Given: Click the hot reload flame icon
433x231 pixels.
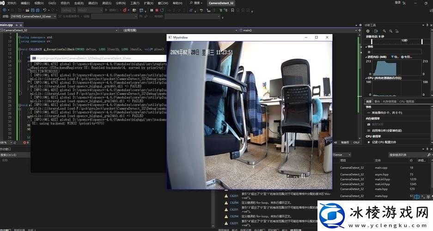Looking at the screenshot, I should [x=125, y=10].
